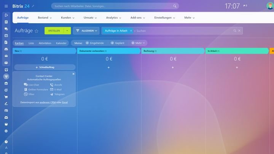Expand the Mehr menu in top navigation
Screen dimensions: 274x154
click(190, 17)
